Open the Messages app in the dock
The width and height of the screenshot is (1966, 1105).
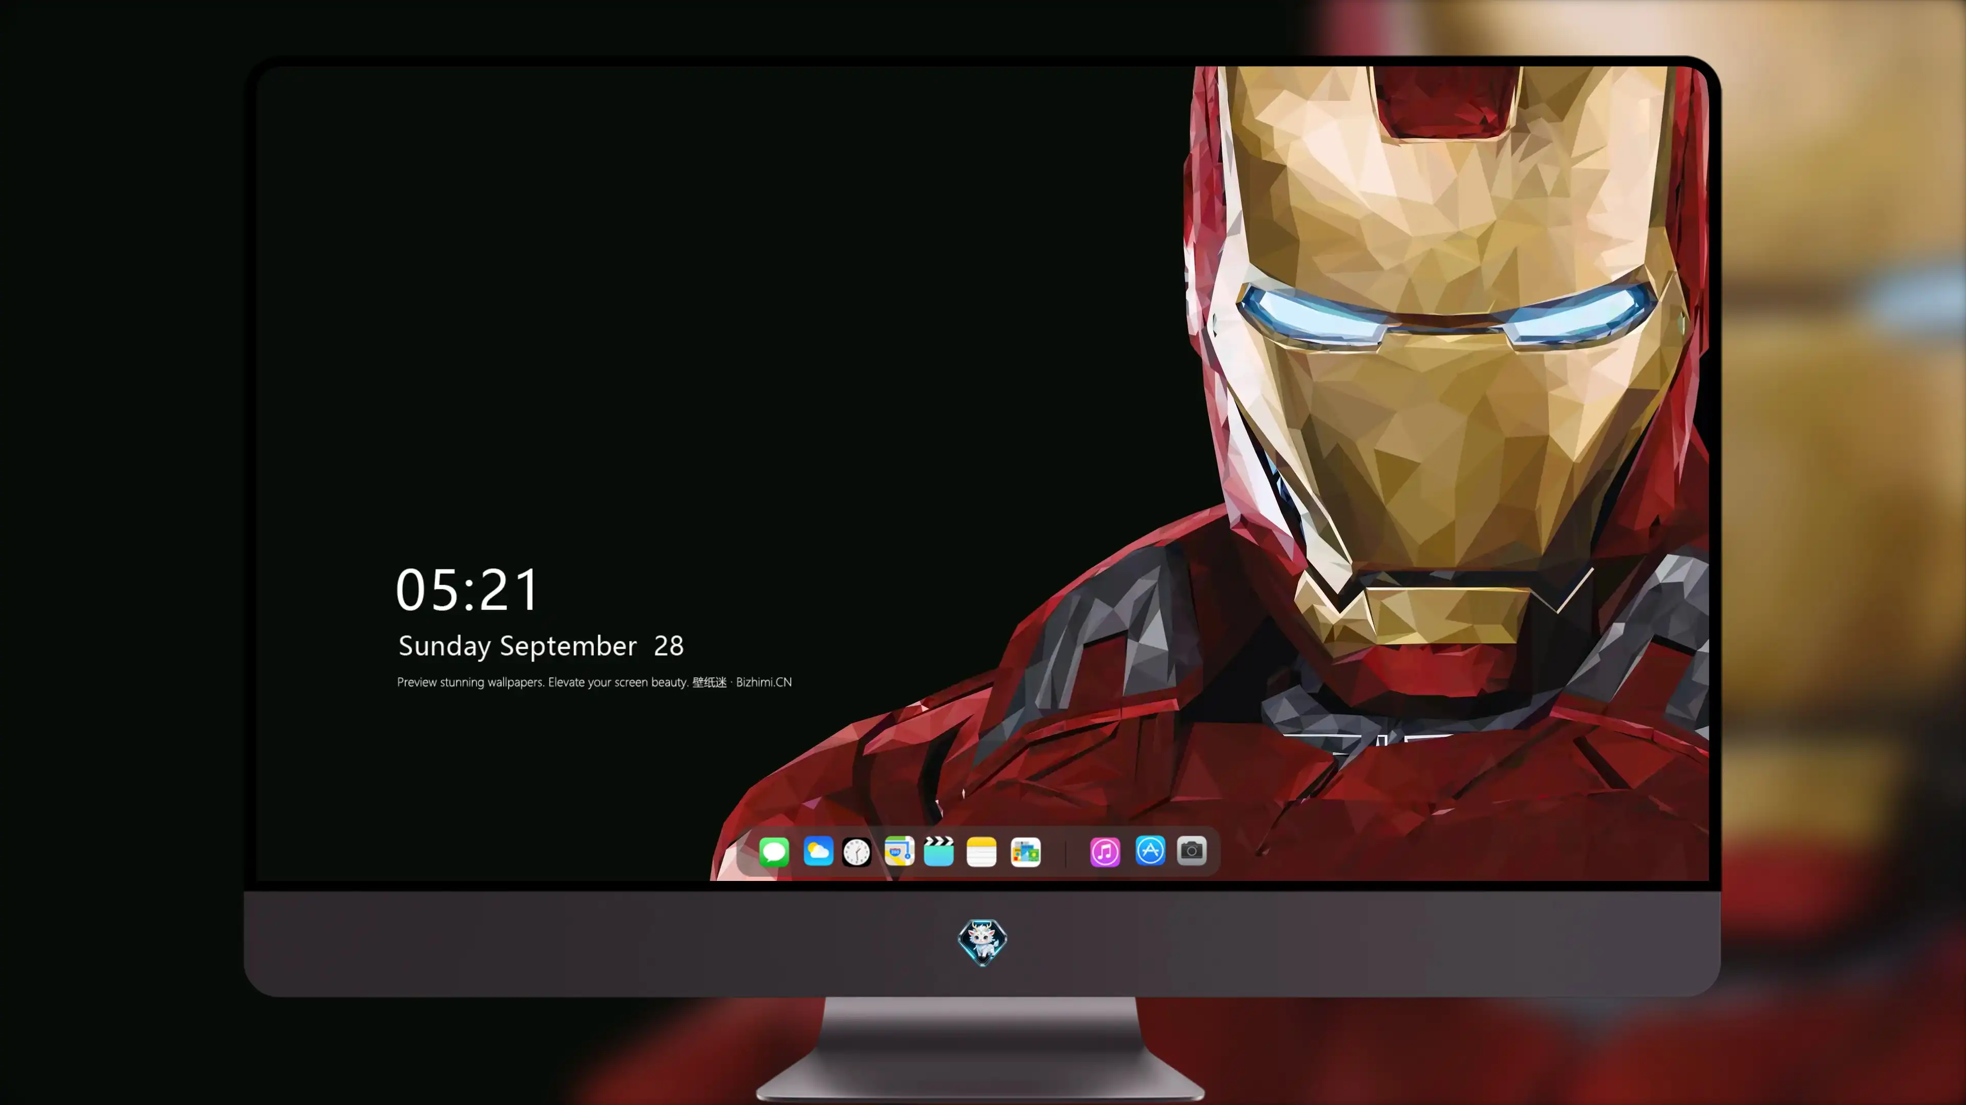774,852
